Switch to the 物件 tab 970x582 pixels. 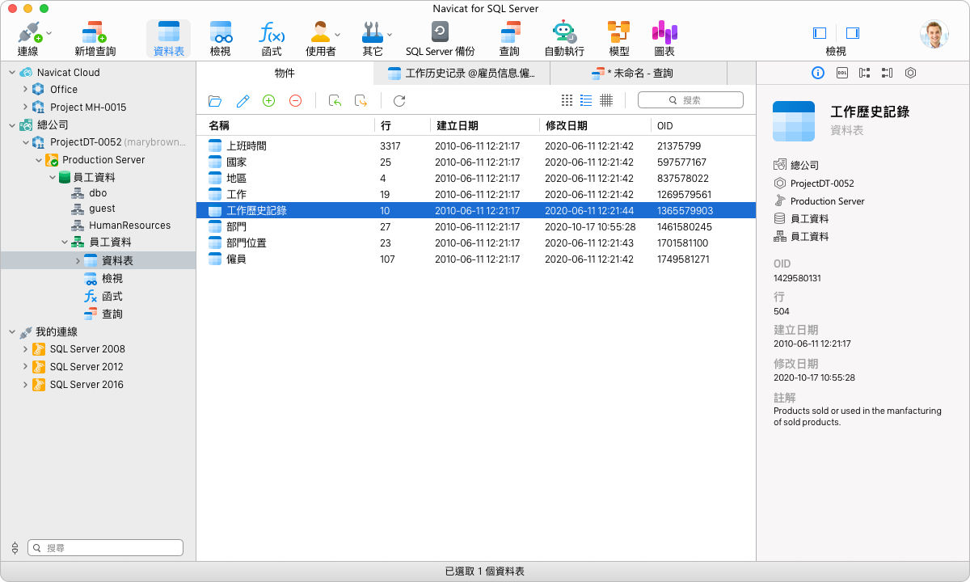[285, 73]
